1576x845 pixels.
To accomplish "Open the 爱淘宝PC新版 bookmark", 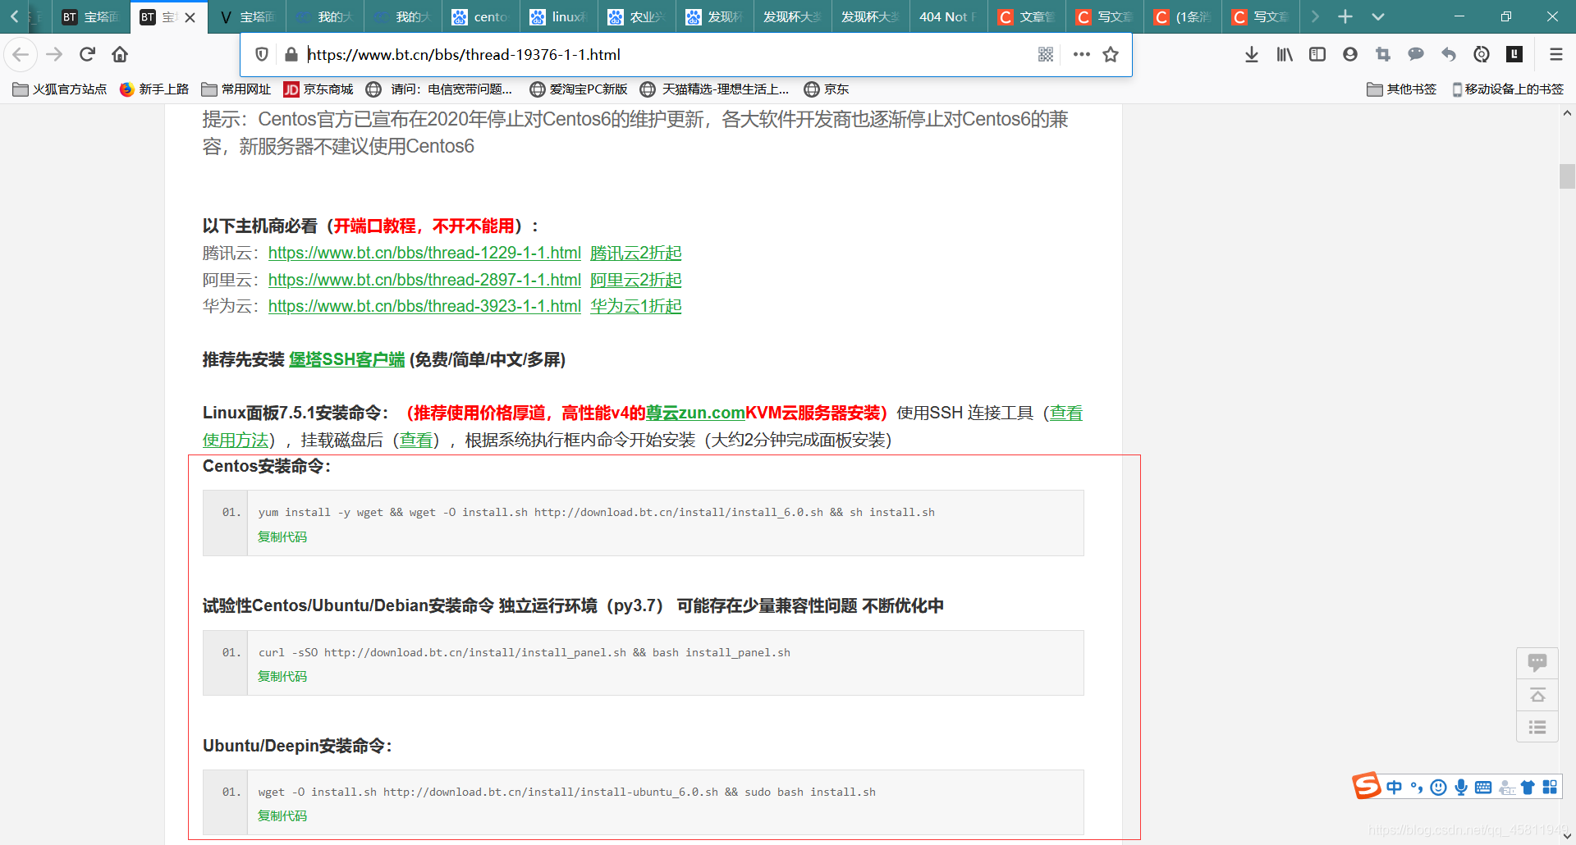I will pyautogui.click(x=579, y=89).
